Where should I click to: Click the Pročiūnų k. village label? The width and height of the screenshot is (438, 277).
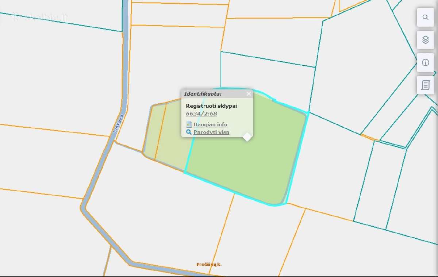pos(209,264)
